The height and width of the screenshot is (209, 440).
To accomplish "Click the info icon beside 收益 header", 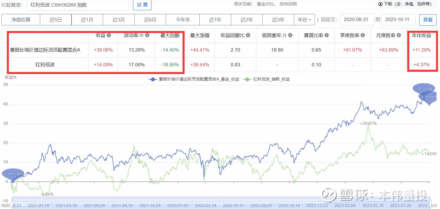I will point(109,36).
